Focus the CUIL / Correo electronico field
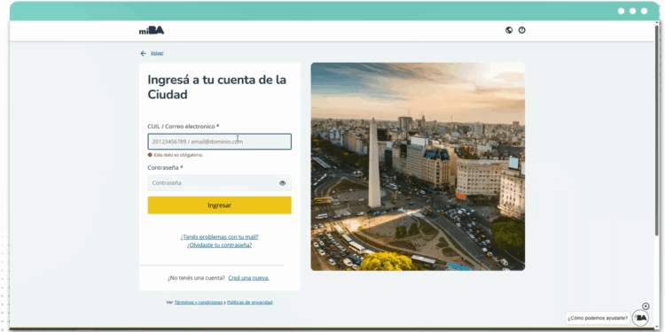This screenshot has height=332, width=665. click(x=219, y=142)
